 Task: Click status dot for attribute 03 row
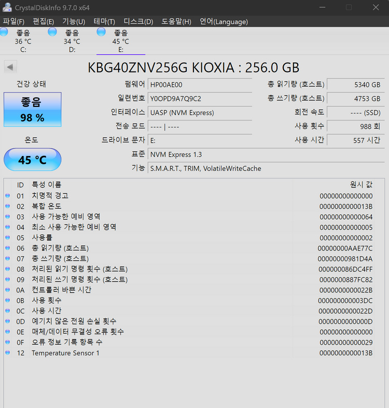[x=8, y=217]
